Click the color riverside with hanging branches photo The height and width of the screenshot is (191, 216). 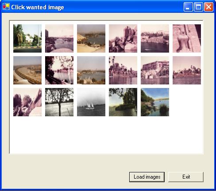pos(123,102)
